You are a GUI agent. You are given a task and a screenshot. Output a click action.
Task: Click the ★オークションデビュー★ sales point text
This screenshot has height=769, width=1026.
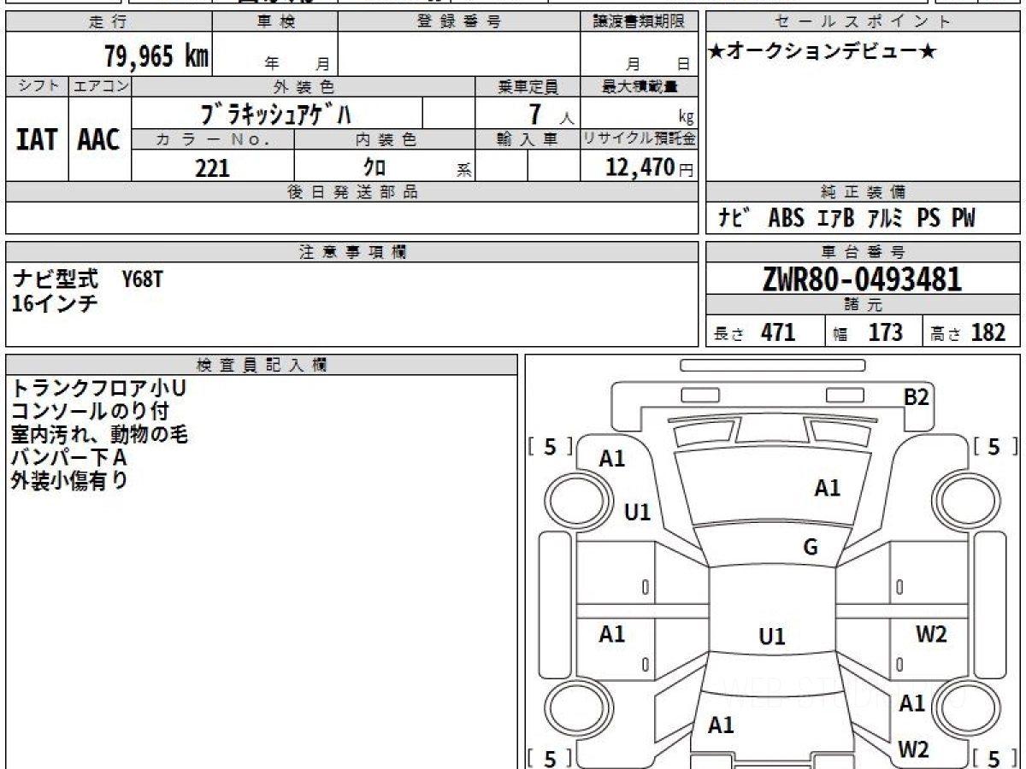tap(823, 52)
